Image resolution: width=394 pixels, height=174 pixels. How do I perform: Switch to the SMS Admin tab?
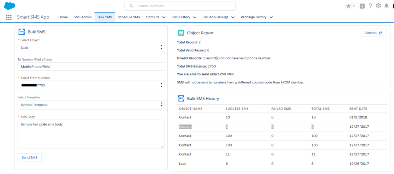[x=83, y=17]
